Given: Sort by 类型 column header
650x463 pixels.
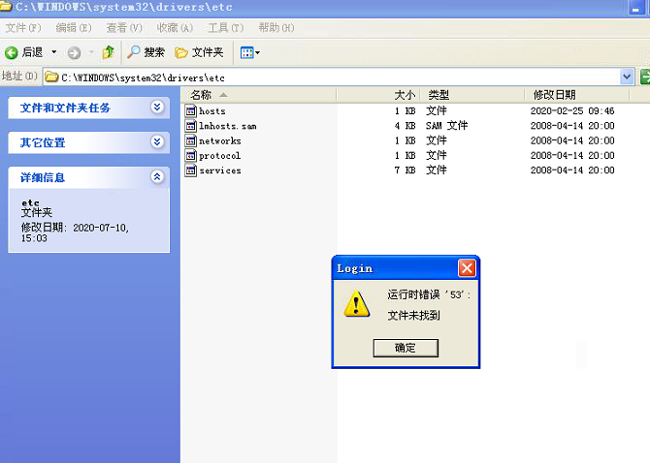Looking at the screenshot, I should point(472,95).
